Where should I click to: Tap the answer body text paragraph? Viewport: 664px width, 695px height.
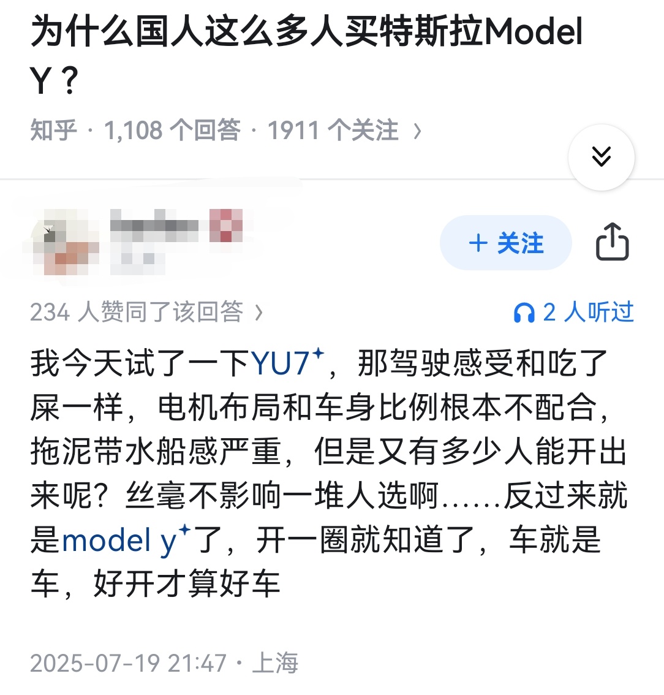(329, 473)
